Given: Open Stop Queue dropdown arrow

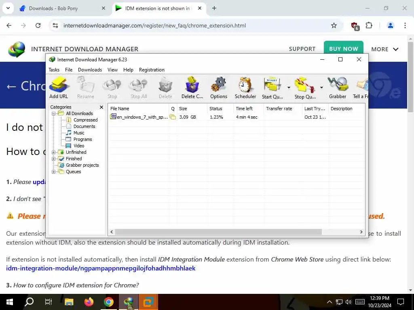Looking at the screenshot, I should [321, 88].
